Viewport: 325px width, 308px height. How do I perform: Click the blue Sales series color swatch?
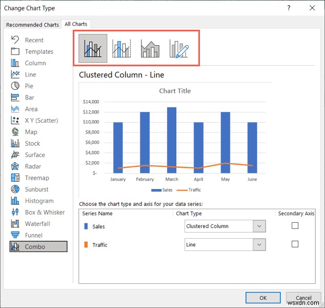click(x=86, y=226)
